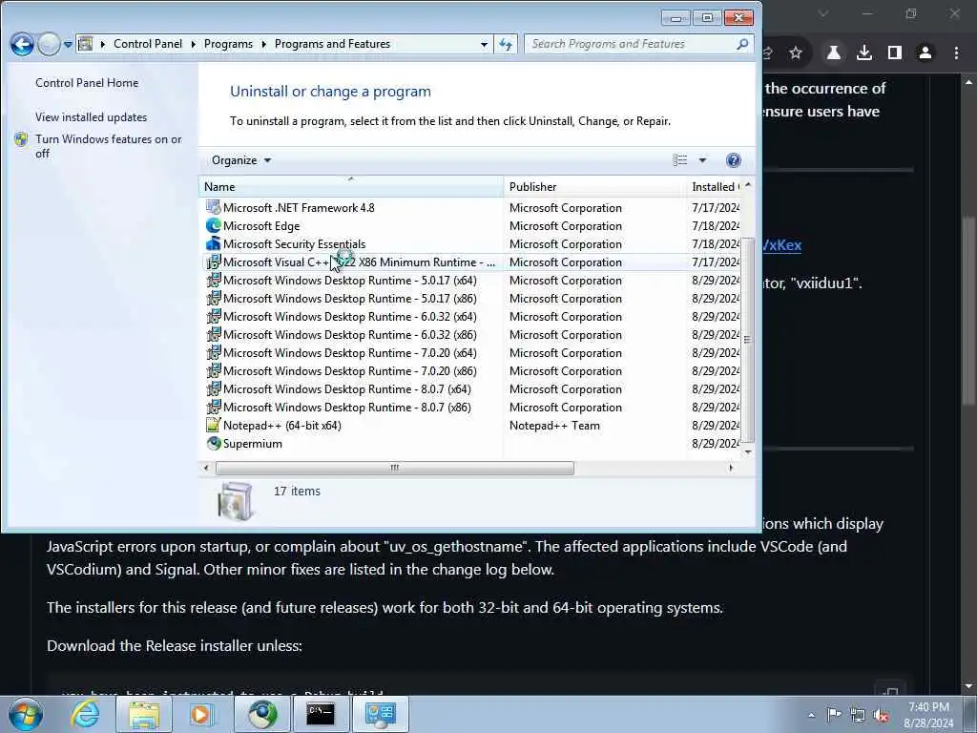Viewport: 977px width, 733px height.
Task: Click the shield icon beside Windows features
Action: pos(21,139)
